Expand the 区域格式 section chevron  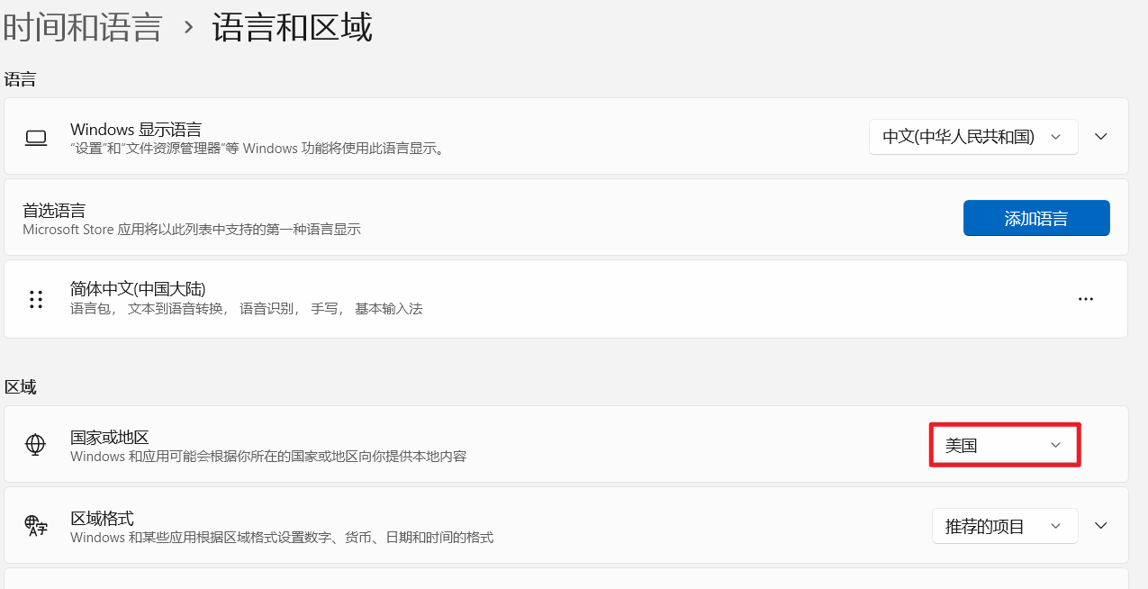point(1100,526)
